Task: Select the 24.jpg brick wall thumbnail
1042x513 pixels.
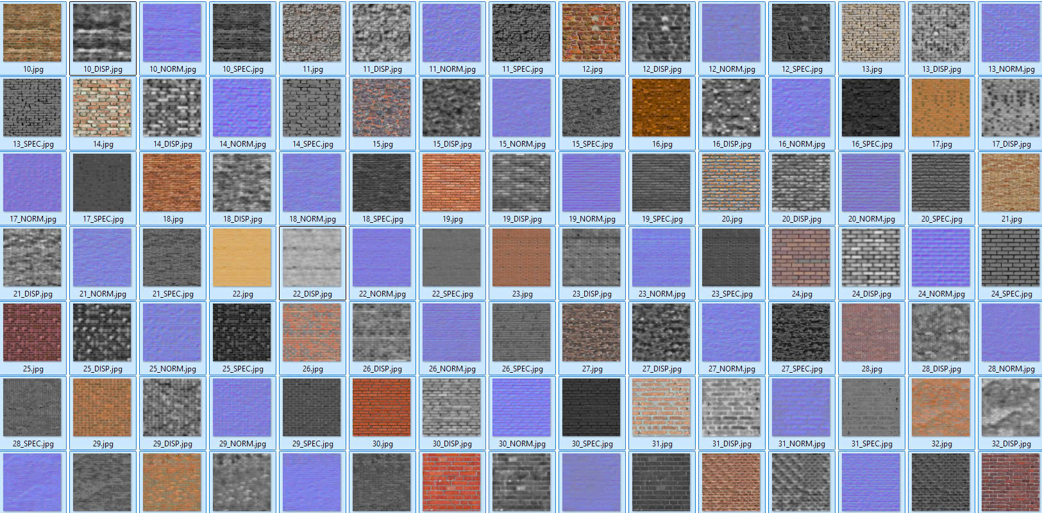Action: (x=801, y=258)
